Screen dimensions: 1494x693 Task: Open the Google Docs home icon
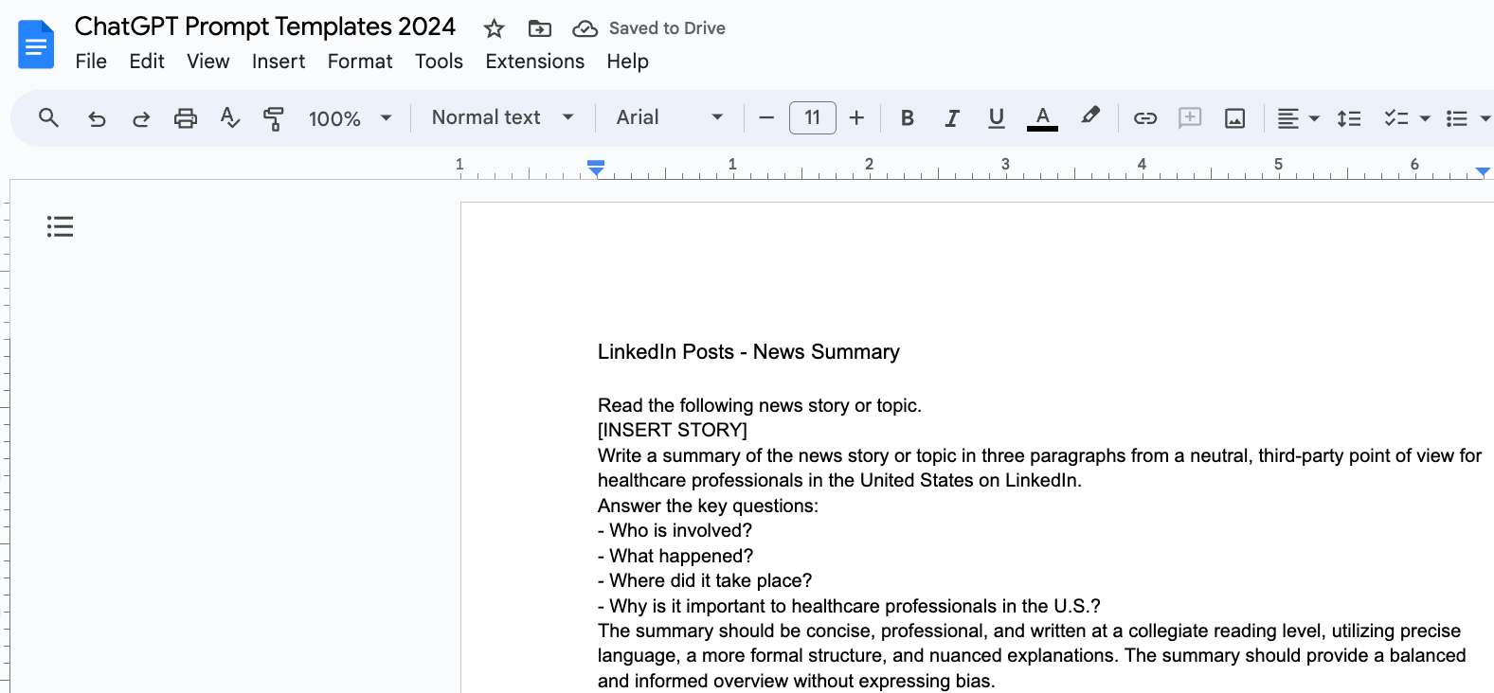click(x=36, y=44)
